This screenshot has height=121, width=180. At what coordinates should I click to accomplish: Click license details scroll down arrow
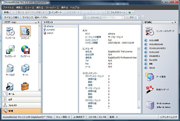(139, 107)
